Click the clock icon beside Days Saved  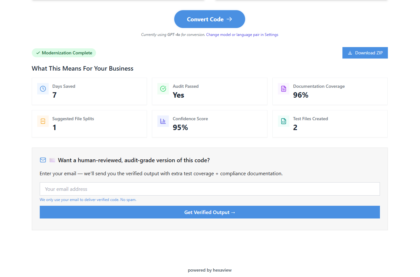click(x=43, y=89)
